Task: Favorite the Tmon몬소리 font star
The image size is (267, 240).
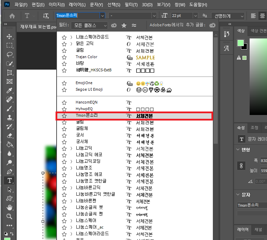Action: 64,116
